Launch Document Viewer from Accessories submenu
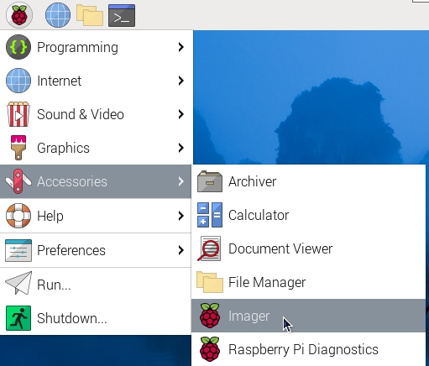 tap(308, 248)
